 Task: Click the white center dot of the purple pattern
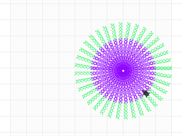[x=123, y=71]
